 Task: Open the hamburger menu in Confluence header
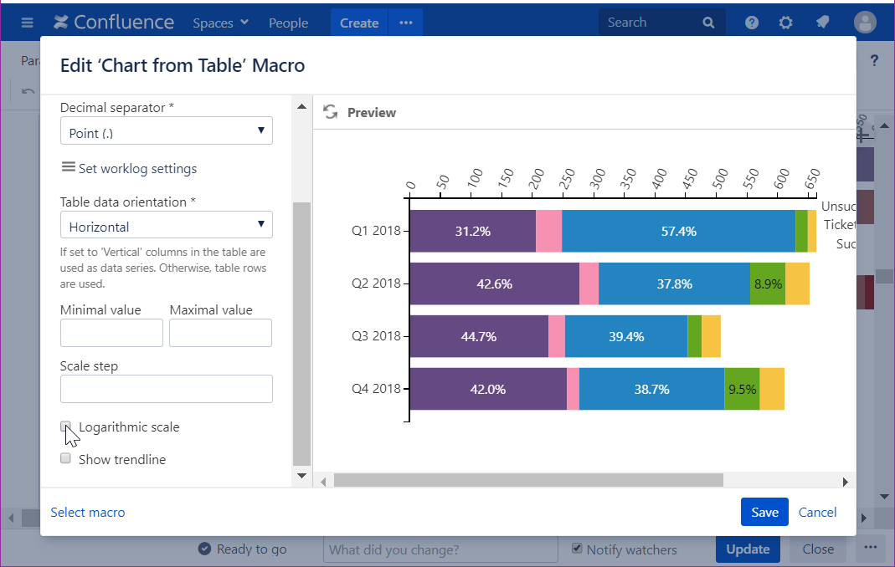click(x=28, y=23)
